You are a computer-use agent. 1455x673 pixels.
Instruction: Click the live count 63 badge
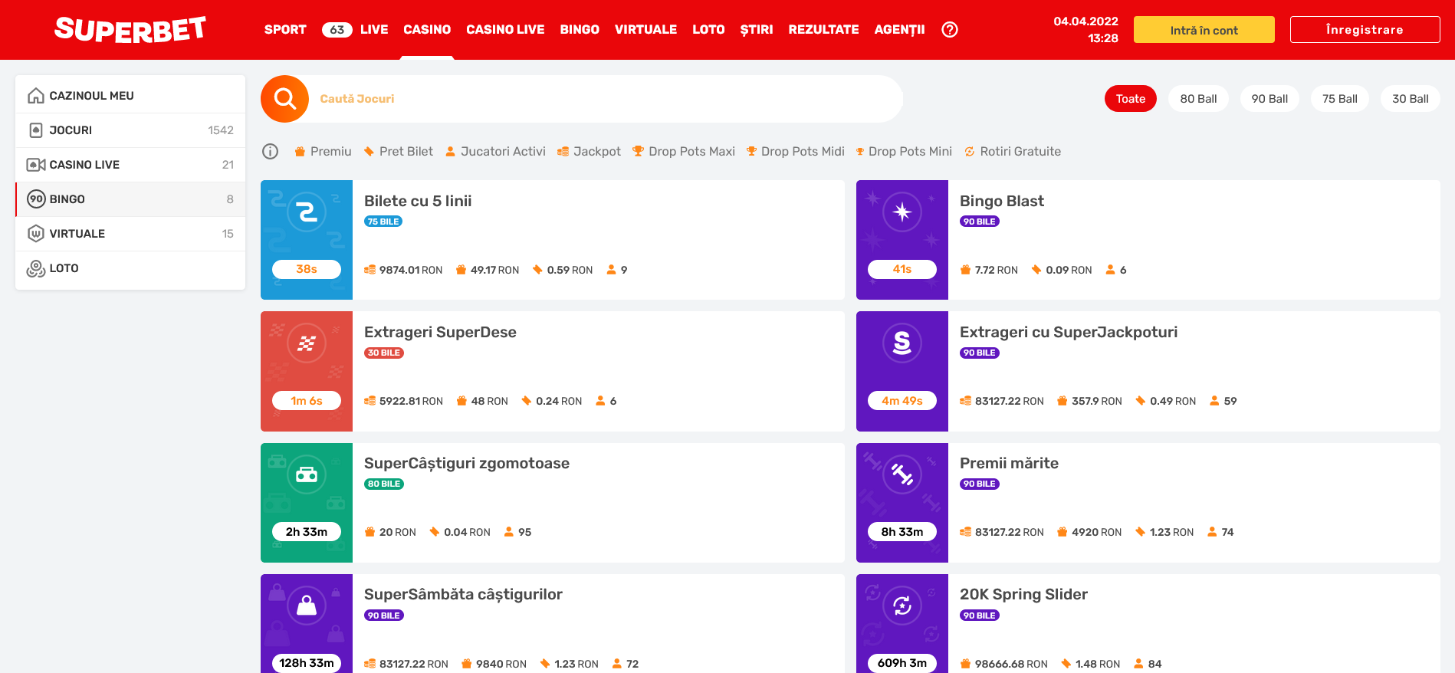(x=337, y=30)
